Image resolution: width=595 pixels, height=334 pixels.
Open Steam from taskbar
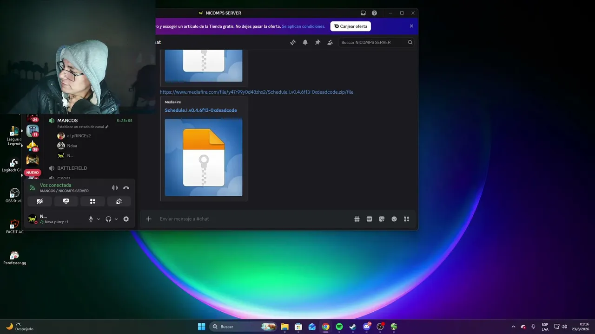353,327
